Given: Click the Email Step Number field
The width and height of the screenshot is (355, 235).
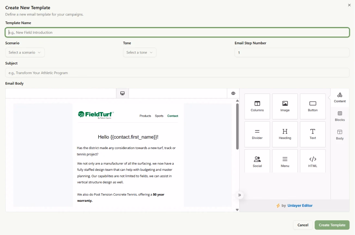Looking at the screenshot, I should point(292,52).
